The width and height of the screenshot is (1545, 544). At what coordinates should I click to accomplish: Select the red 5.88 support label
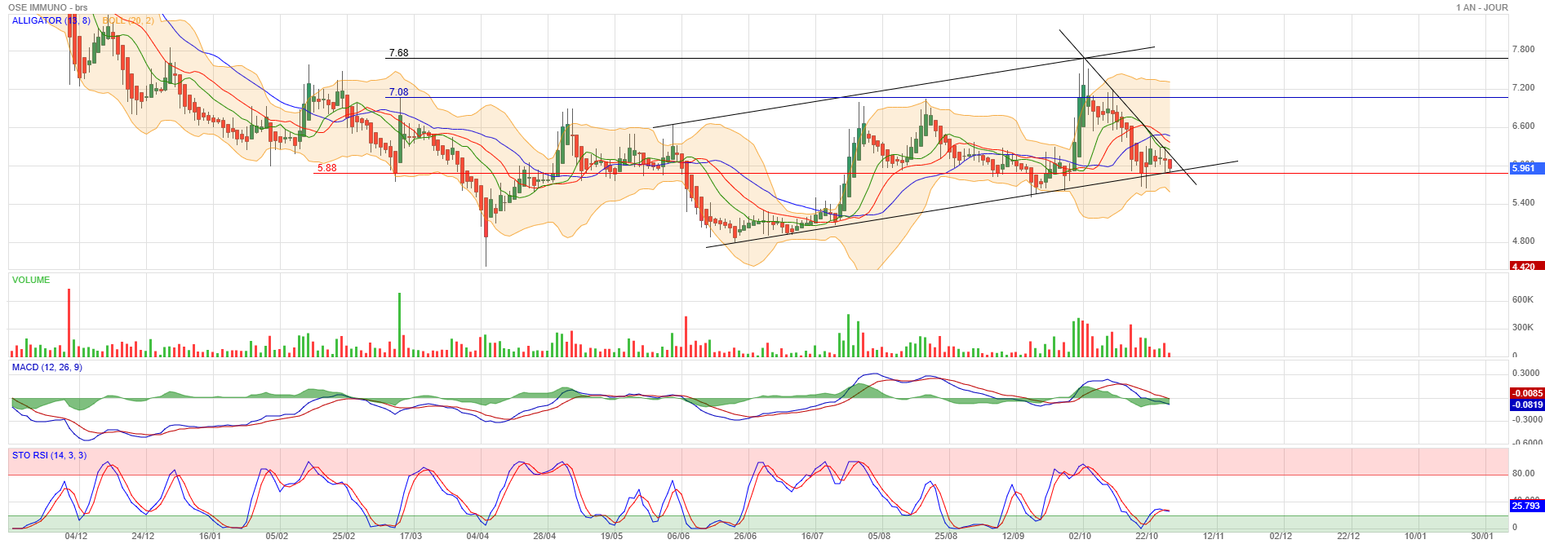[x=326, y=168]
